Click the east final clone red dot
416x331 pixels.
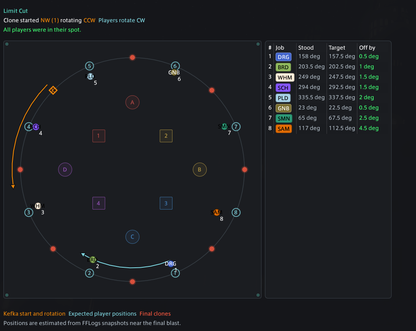point(245,170)
